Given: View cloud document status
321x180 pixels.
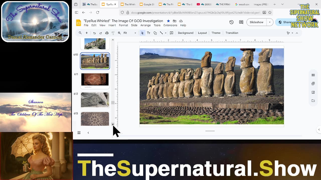Looking at the screenshot, I should point(181,21).
